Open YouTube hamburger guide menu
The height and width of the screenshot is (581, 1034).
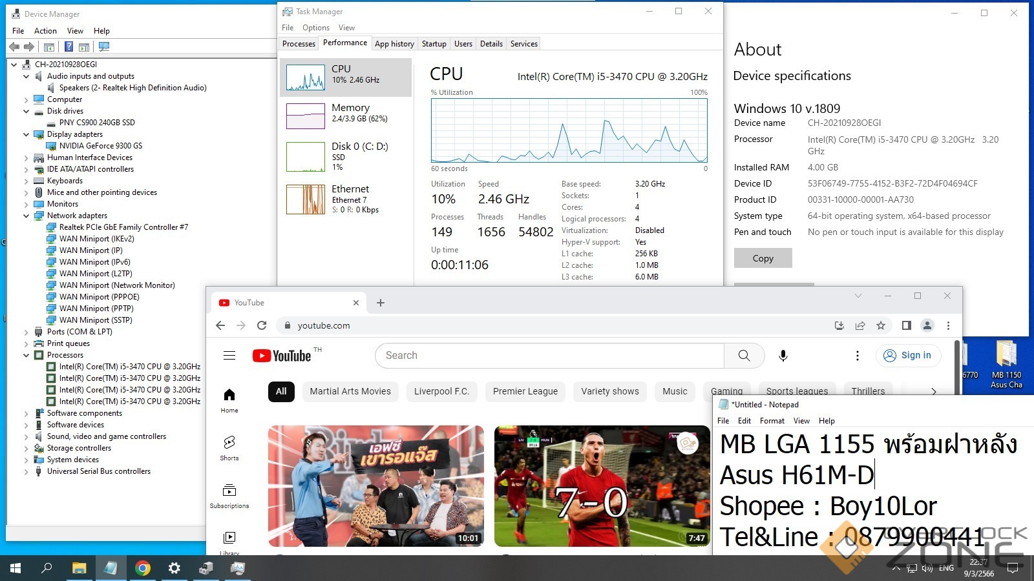tap(229, 356)
